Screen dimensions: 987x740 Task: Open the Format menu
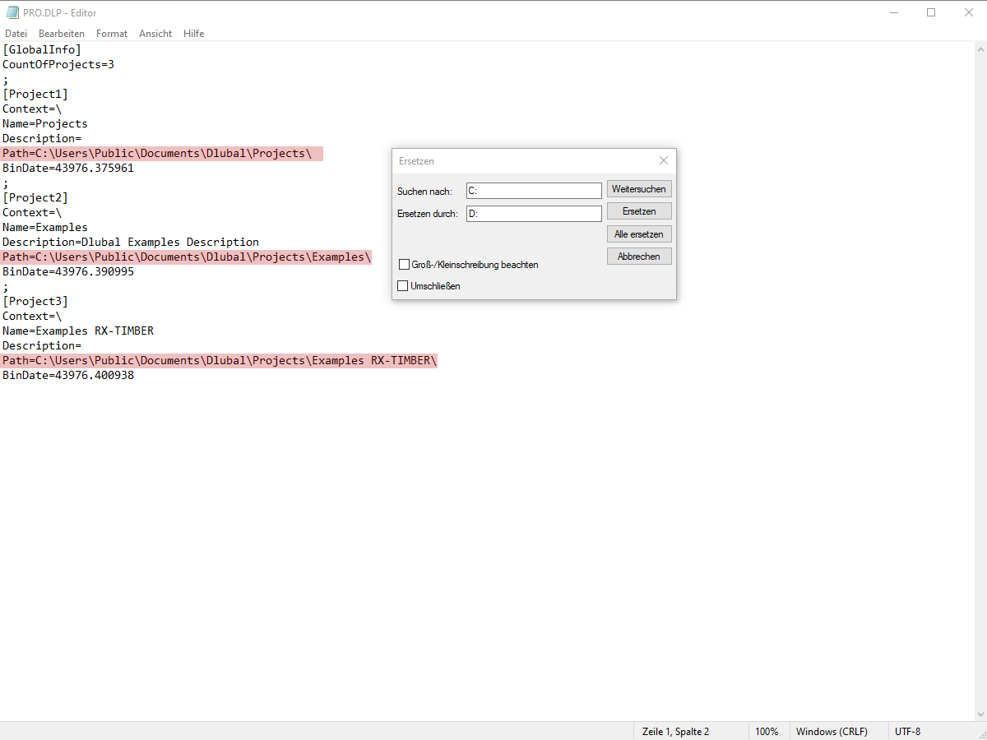point(112,34)
